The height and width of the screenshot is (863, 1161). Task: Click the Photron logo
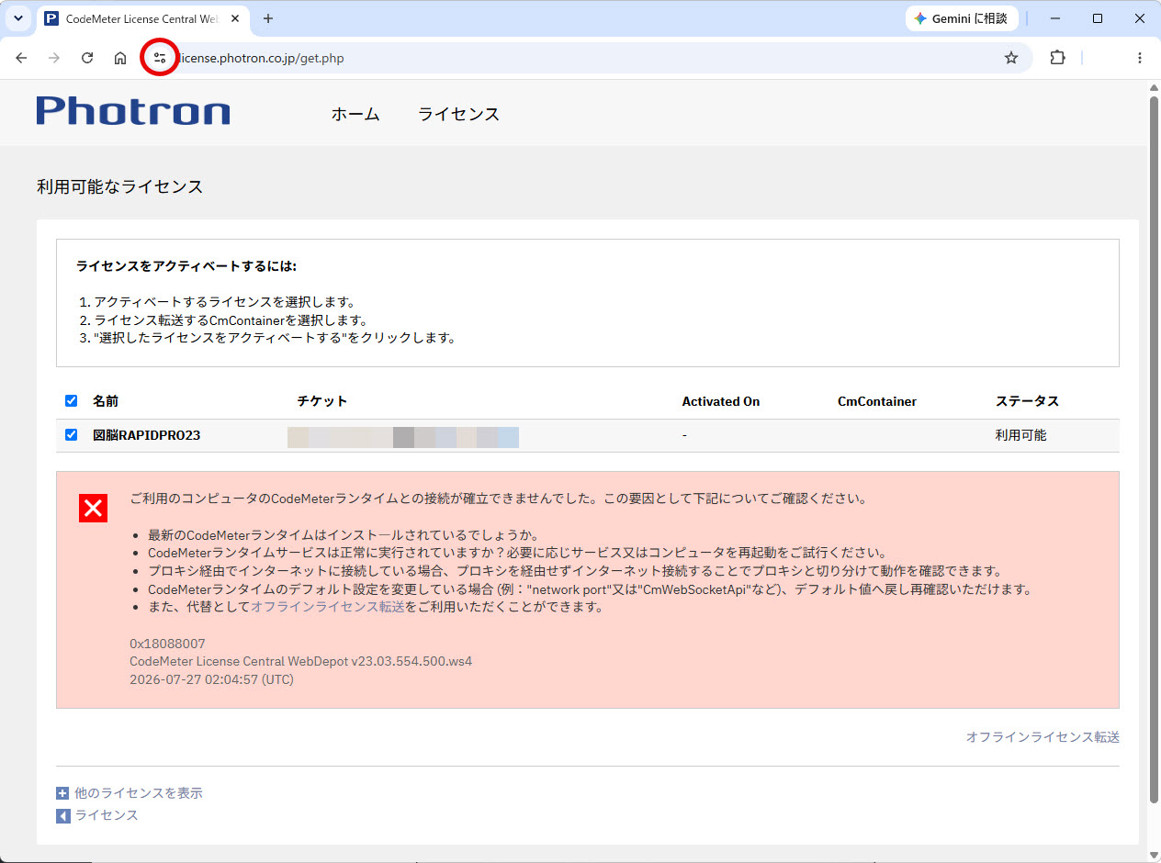(x=133, y=112)
